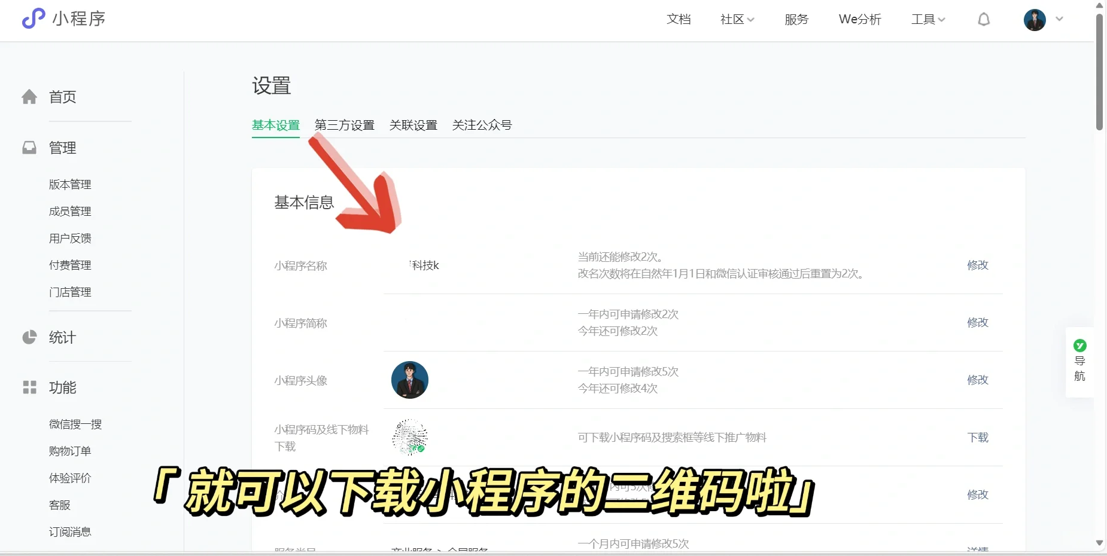Click the vertical page scrollbar

pyautogui.click(x=1099, y=72)
